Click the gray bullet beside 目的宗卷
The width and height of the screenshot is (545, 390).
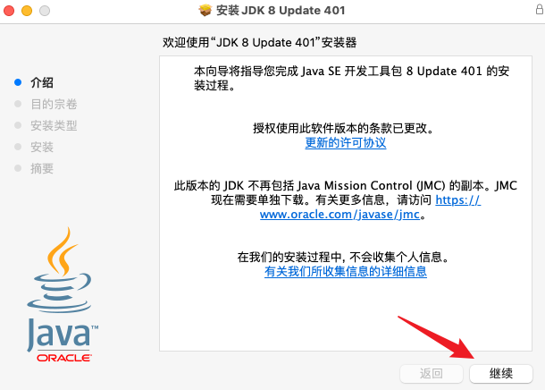click(18, 104)
